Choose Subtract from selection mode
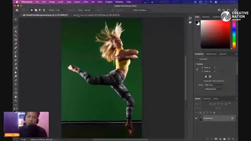251x141 pixels. point(40,10)
